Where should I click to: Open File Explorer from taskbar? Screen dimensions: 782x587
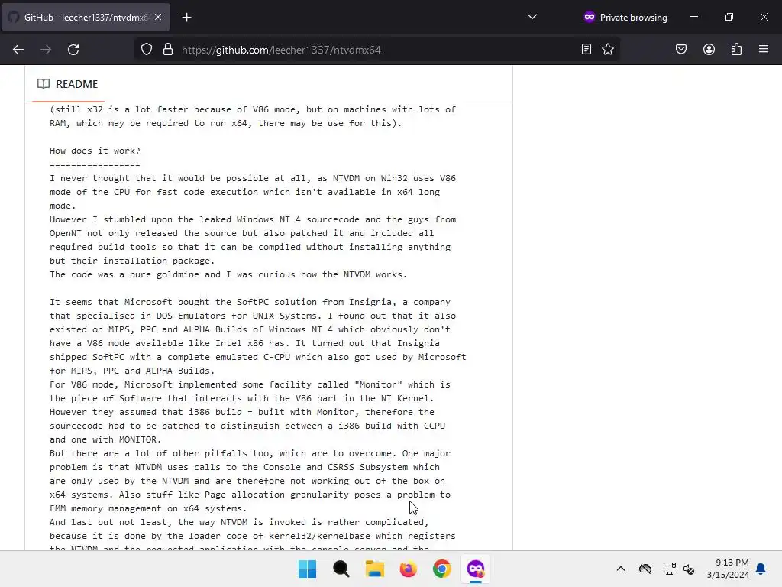click(x=374, y=569)
